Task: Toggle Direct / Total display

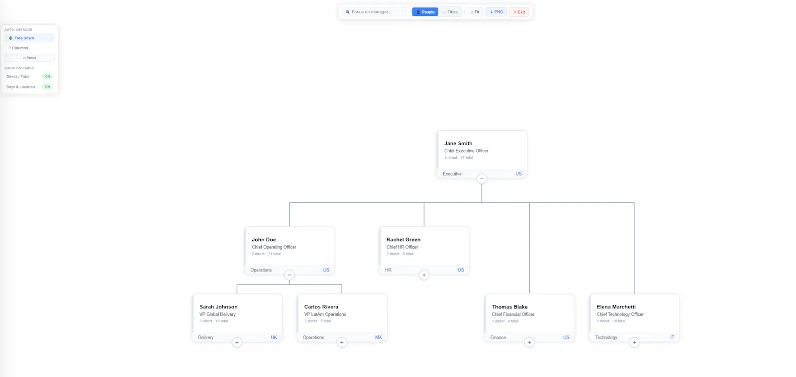Action: (47, 77)
